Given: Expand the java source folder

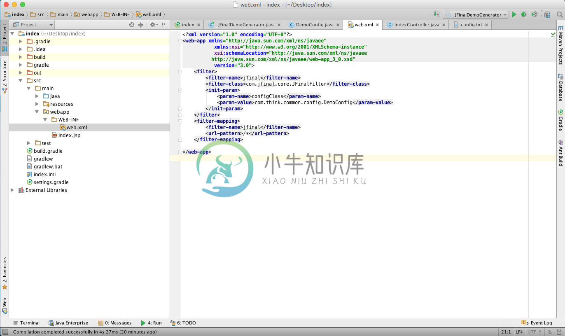Looking at the screenshot, I should 37,96.
